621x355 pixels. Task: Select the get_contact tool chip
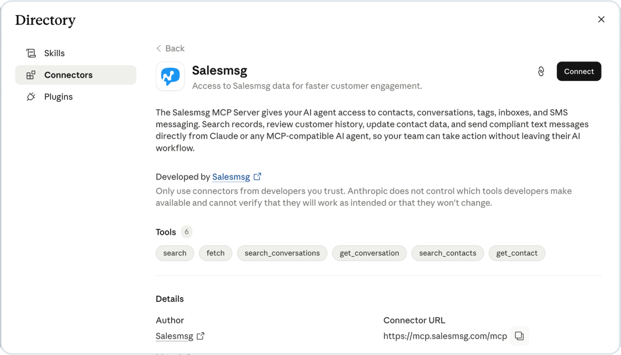tap(517, 253)
